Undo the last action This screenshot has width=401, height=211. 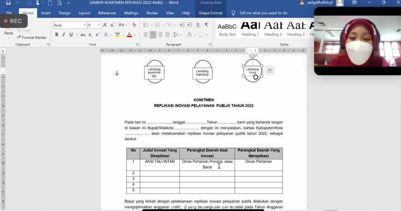coord(17,3)
